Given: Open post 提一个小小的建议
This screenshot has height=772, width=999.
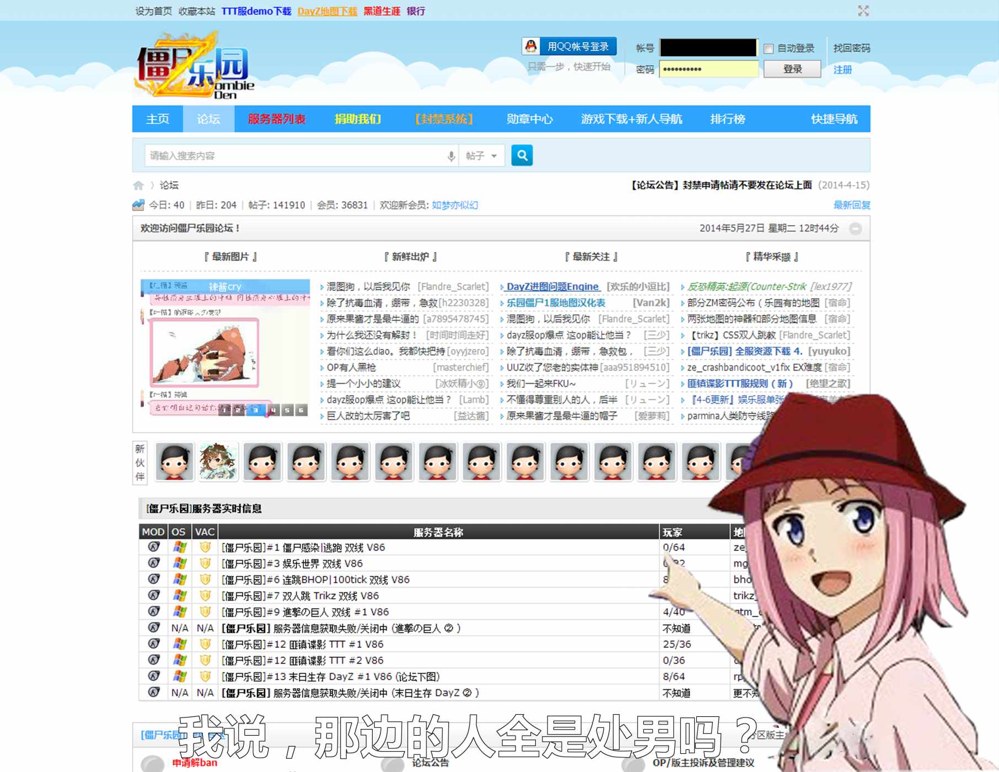Looking at the screenshot, I should pos(364,384).
